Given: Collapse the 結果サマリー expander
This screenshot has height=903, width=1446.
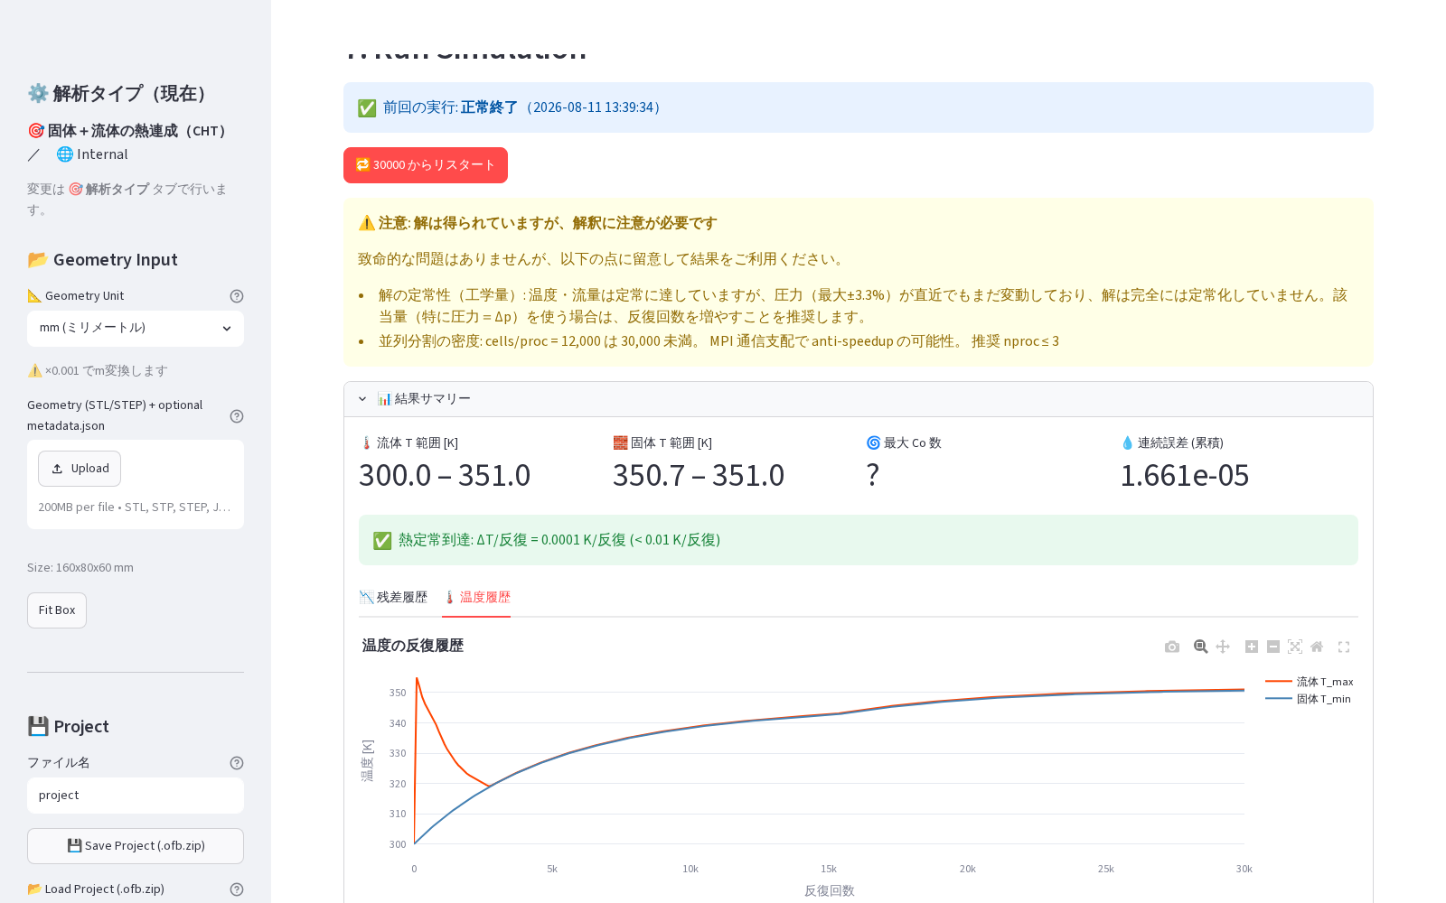Looking at the screenshot, I should 859,399.
